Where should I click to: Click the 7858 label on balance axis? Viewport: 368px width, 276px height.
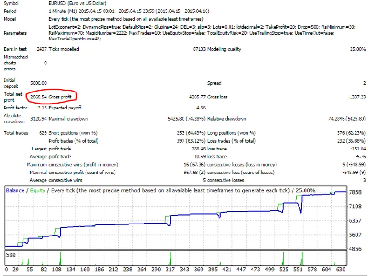[x=355, y=192]
